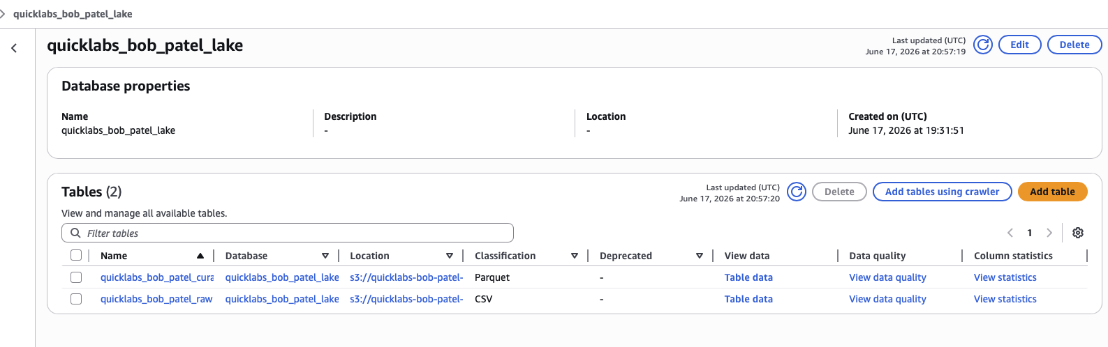The height and width of the screenshot is (347, 1108).
Task: Click the Parquet classification cell
Action: click(492, 277)
